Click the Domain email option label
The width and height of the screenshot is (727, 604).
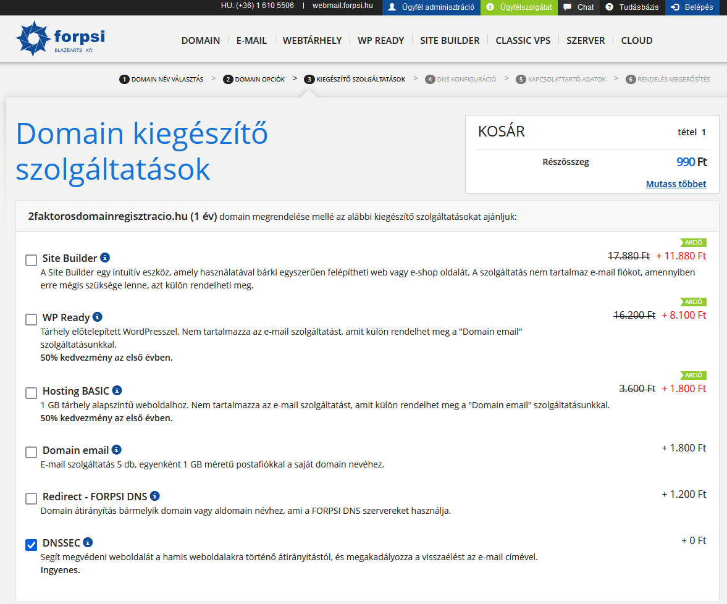point(75,451)
